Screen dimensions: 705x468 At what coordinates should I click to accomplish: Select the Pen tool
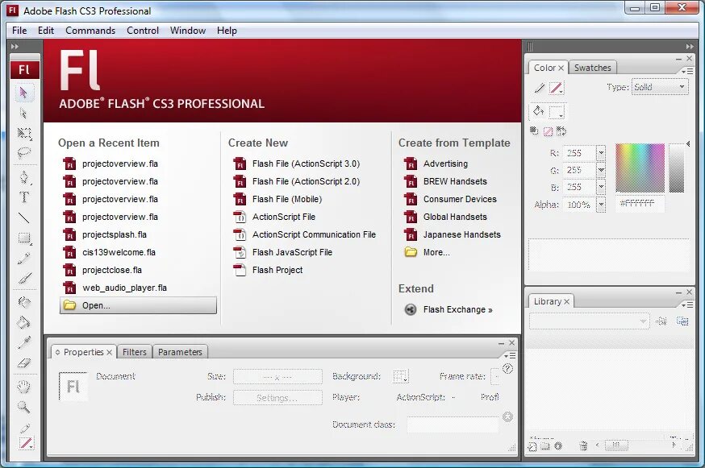pyautogui.click(x=24, y=177)
